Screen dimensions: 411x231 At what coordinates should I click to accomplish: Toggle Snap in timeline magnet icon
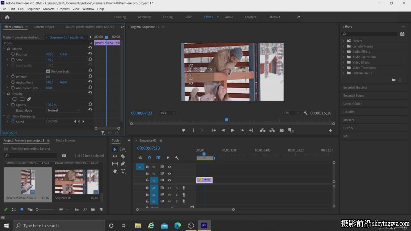(149, 158)
